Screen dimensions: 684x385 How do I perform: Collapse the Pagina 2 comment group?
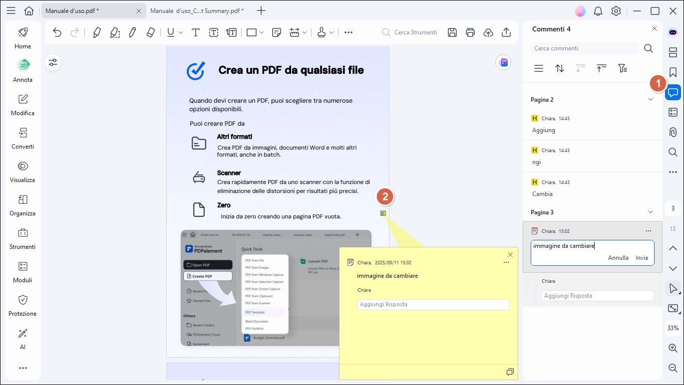tap(650, 99)
